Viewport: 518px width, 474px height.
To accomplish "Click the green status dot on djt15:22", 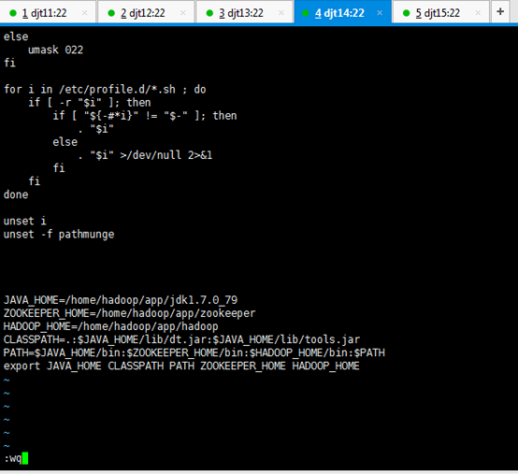I will 407,13.
